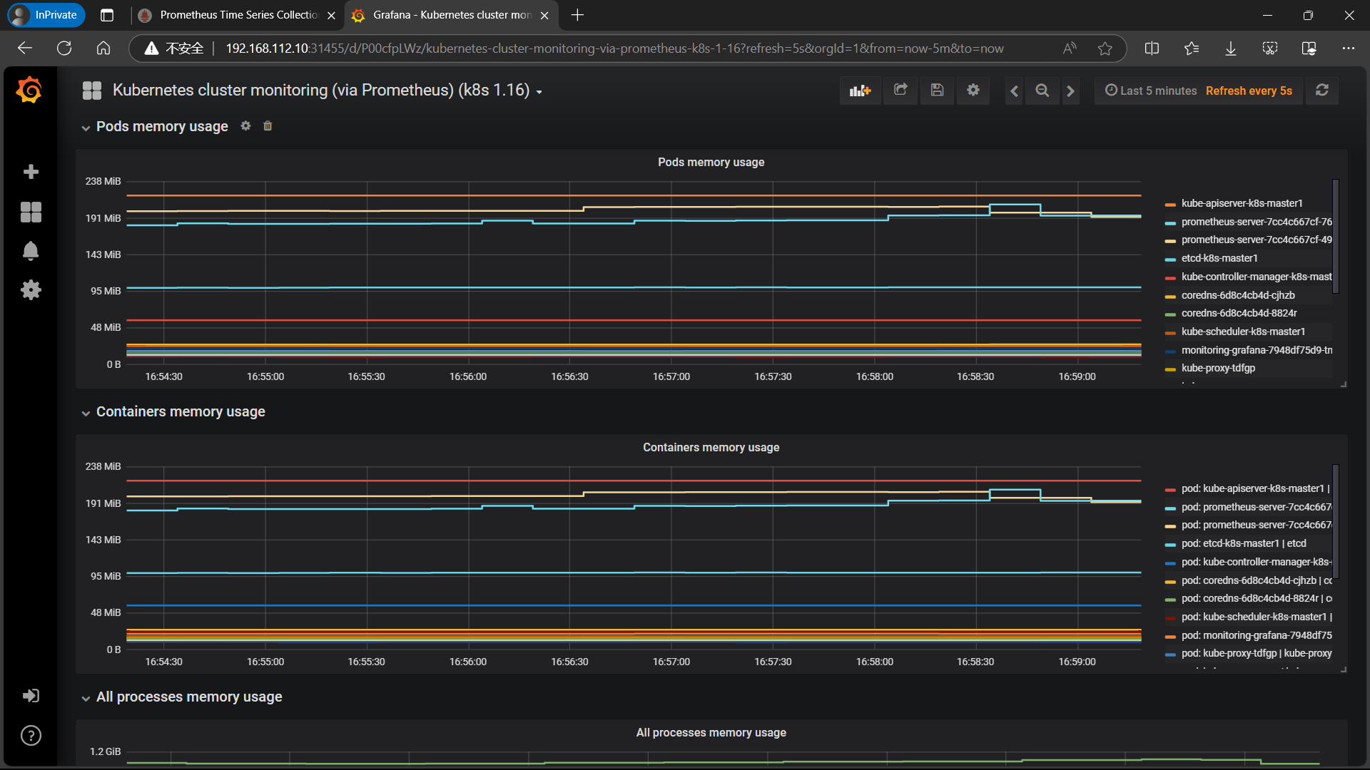Share the dashboard via share icon

tap(900, 91)
